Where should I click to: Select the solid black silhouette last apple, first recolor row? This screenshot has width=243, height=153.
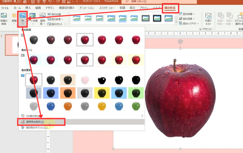click(136, 80)
